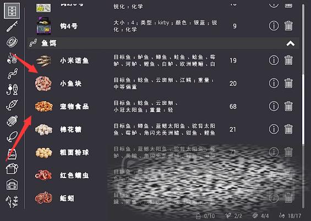The width and height of the screenshot is (311, 221).
Task: Click the vertical scrollbar of inventory list
Action: point(303,106)
